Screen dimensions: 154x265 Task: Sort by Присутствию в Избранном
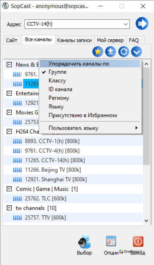click(x=90, y=115)
